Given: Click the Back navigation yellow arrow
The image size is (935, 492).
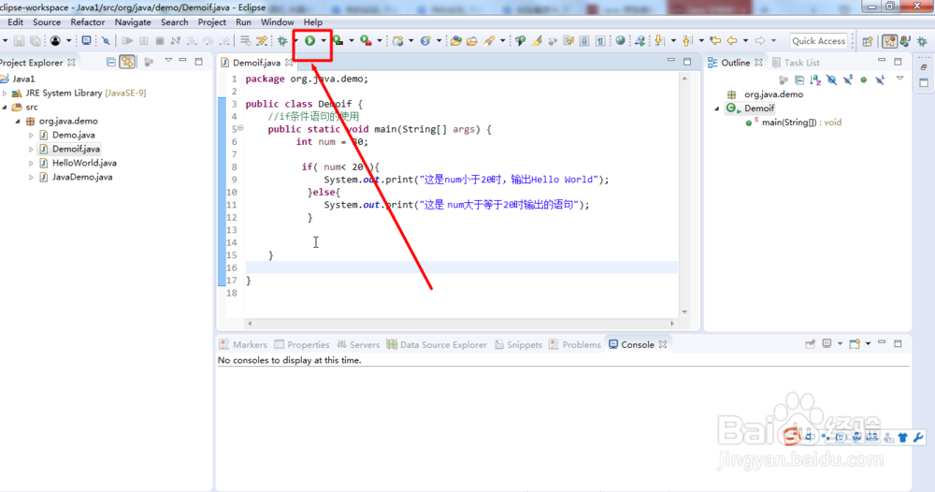Looking at the screenshot, I should pos(732,40).
